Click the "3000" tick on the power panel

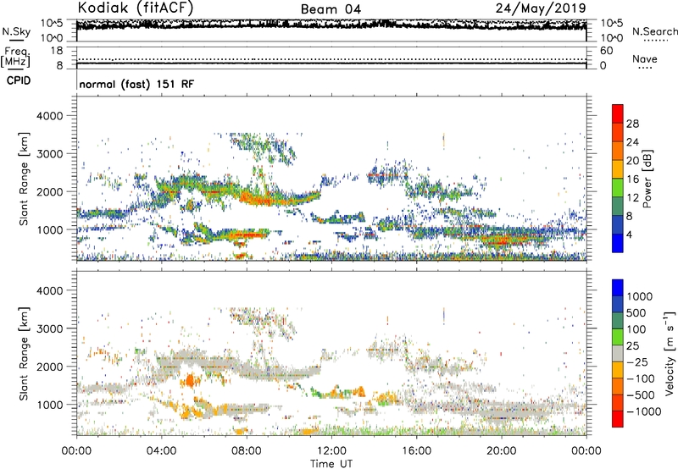tap(50, 154)
